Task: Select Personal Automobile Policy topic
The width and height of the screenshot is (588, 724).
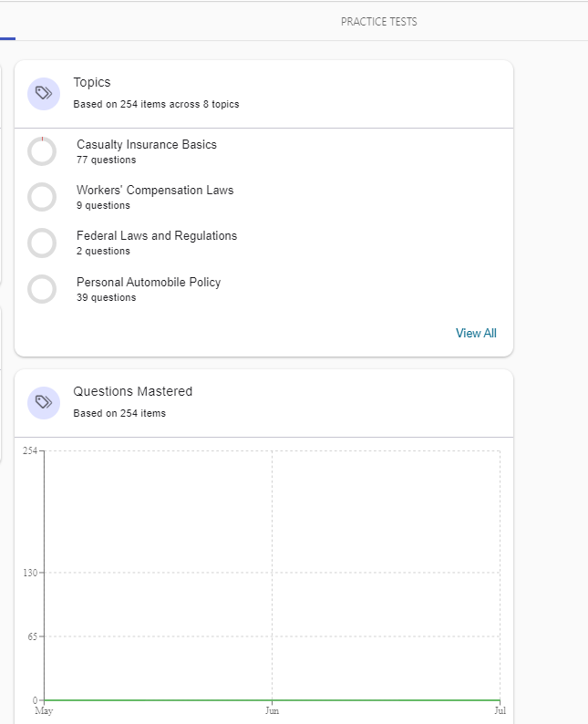Action: coord(149,282)
